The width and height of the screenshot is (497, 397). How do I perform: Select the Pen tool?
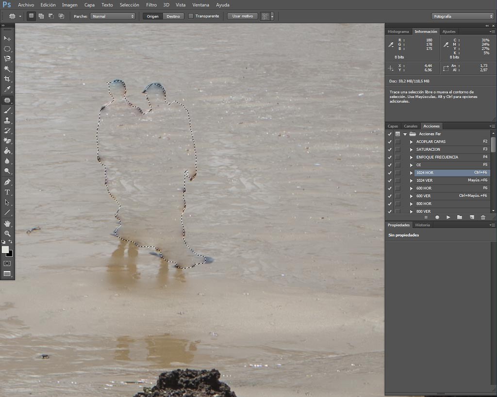click(7, 182)
